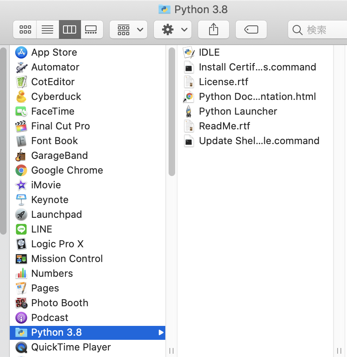Screen dimensions: 347x357
Task: Select column view button
Action: point(70,29)
